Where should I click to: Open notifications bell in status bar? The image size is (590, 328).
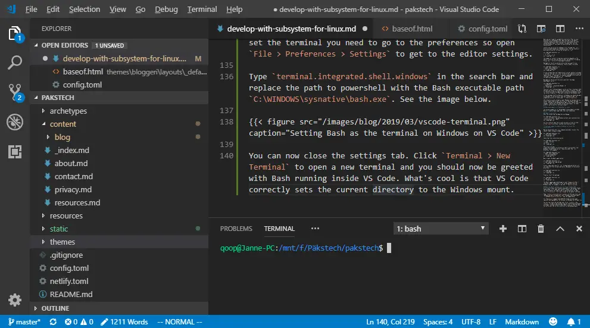(x=574, y=322)
